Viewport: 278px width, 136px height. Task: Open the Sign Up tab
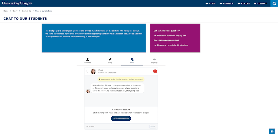click(x=154, y=61)
